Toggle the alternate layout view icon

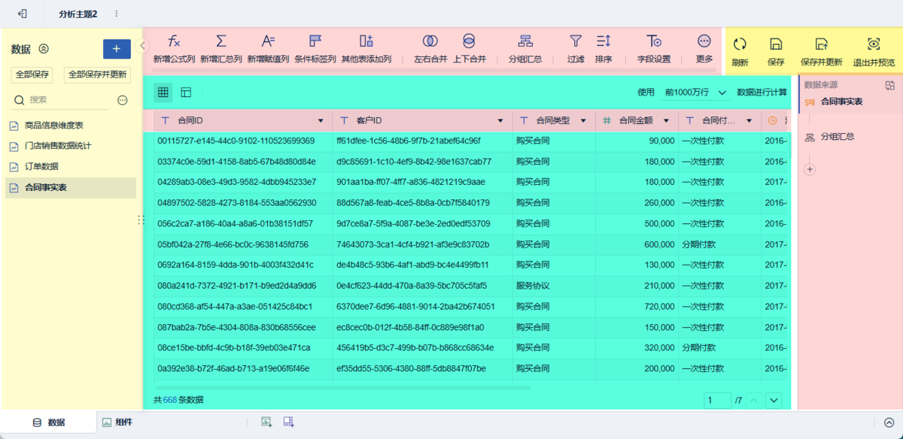tap(186, 92)
